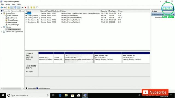This screenshot has height=98, width=175.
Task: Click the rightmost view-settings toolbar icon
Action: pyautogui.click(x=37, y=7)
